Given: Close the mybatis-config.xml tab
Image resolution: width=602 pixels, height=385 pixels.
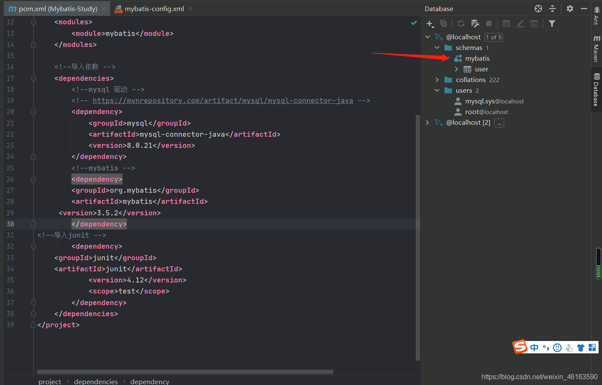Looking at the screenshot, I should coord(190,9).
